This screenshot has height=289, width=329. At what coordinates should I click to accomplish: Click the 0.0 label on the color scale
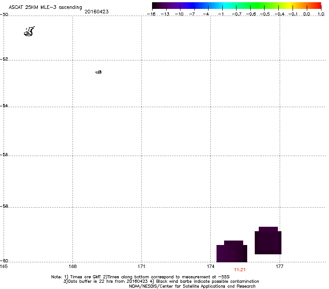tap(307, 14)
